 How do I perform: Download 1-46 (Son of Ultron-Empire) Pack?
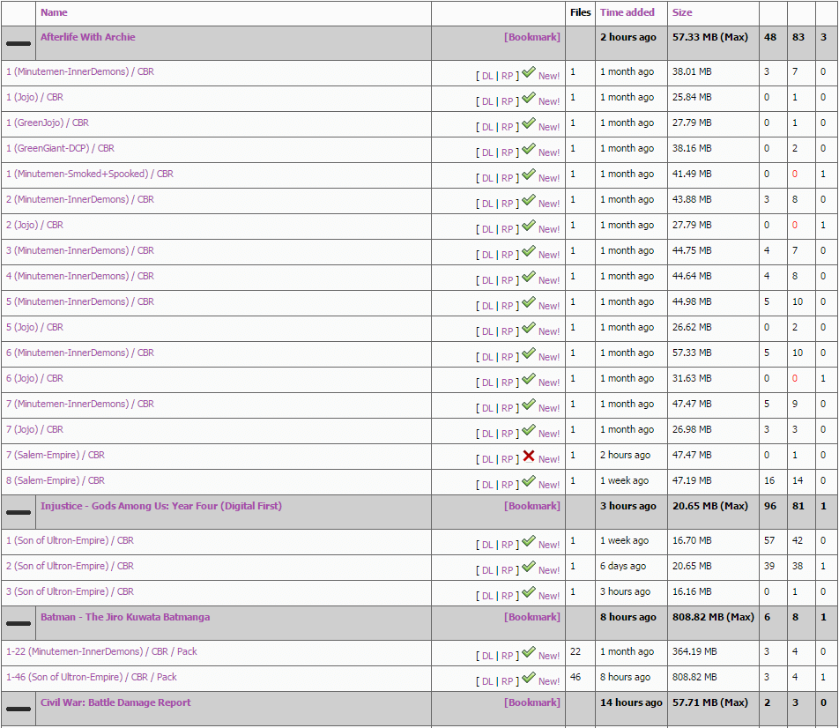pos(487,681)
